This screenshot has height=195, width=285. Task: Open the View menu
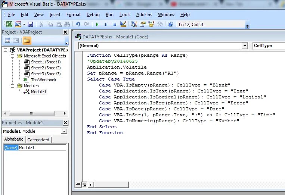(x=39, y=15)
